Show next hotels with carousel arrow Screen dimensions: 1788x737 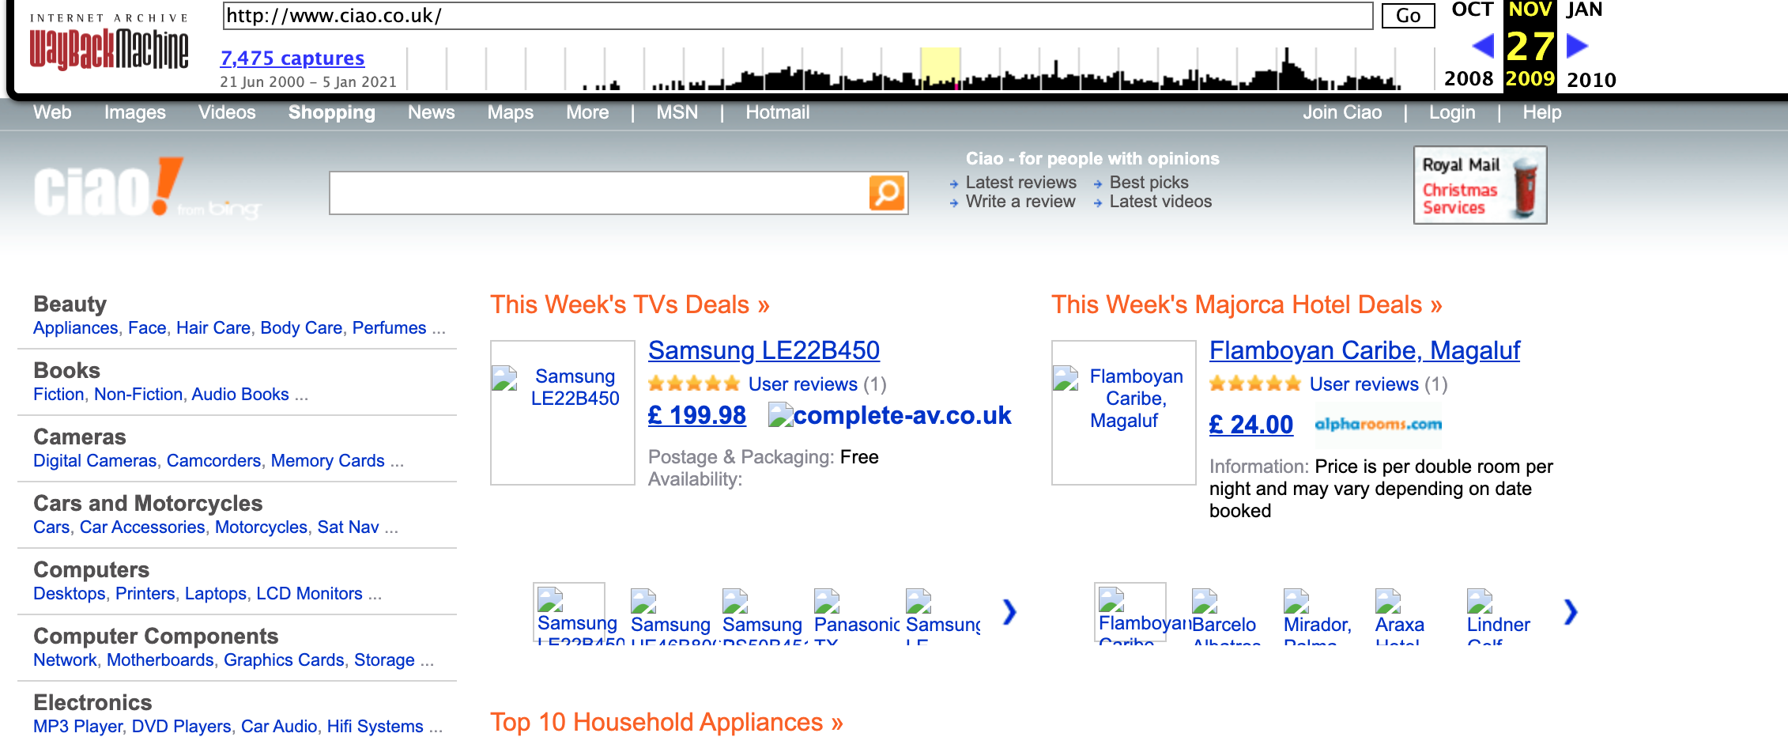coord(1571,611)
